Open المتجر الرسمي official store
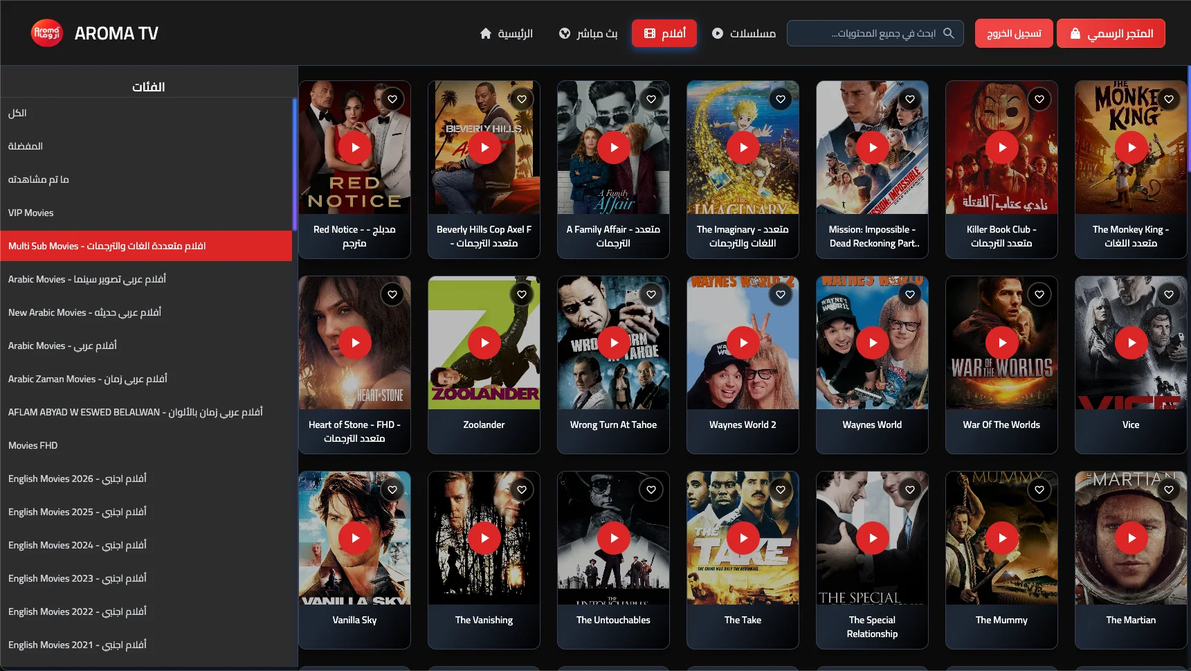This screenshot has width=1191, height=671. [x=1111, y=33]
